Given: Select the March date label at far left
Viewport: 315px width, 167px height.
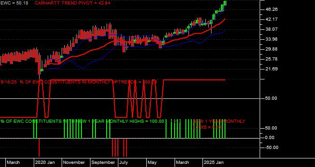Looking at the screenshot, I should click(x=13, y=162).
